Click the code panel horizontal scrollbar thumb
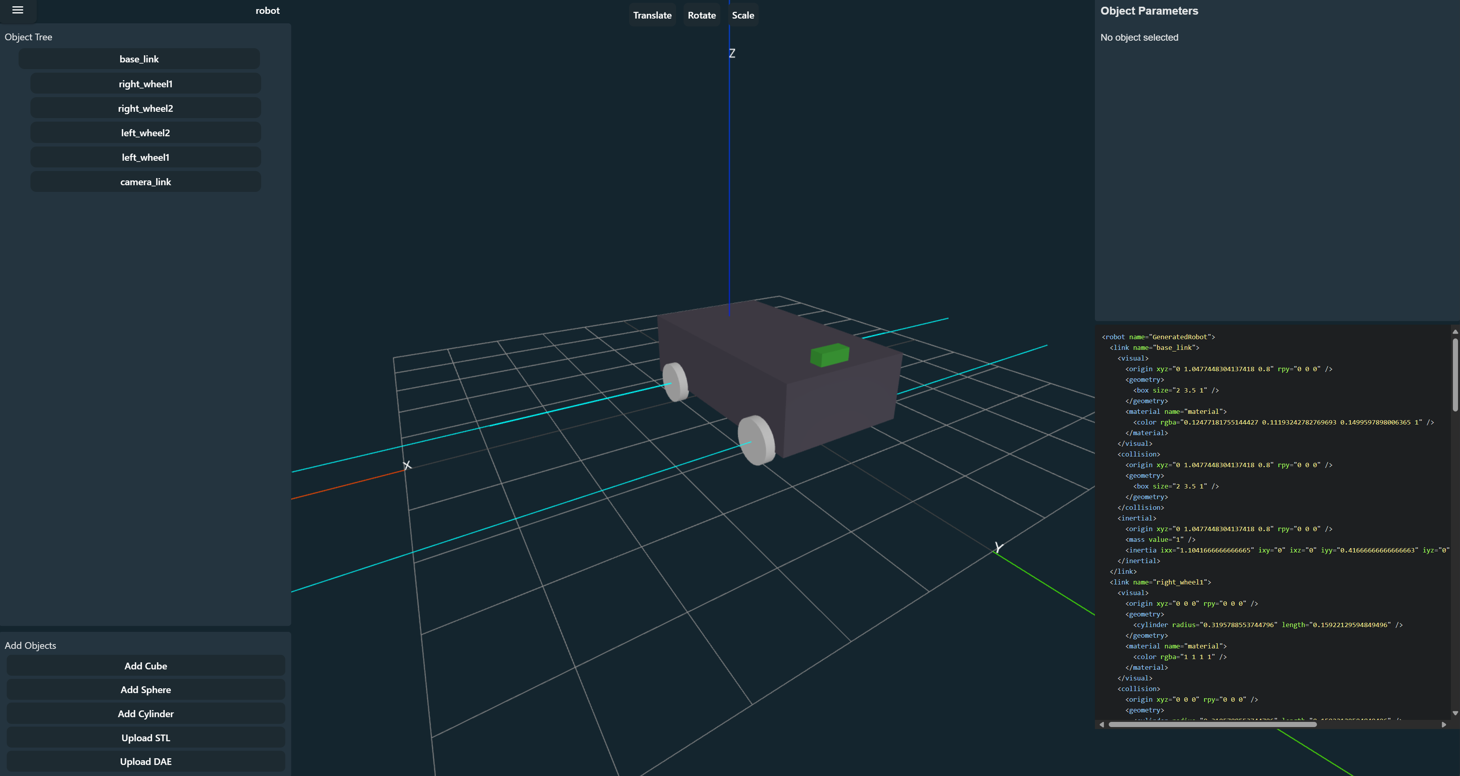The image size is (1460, 776). (x=1212, y=724)
